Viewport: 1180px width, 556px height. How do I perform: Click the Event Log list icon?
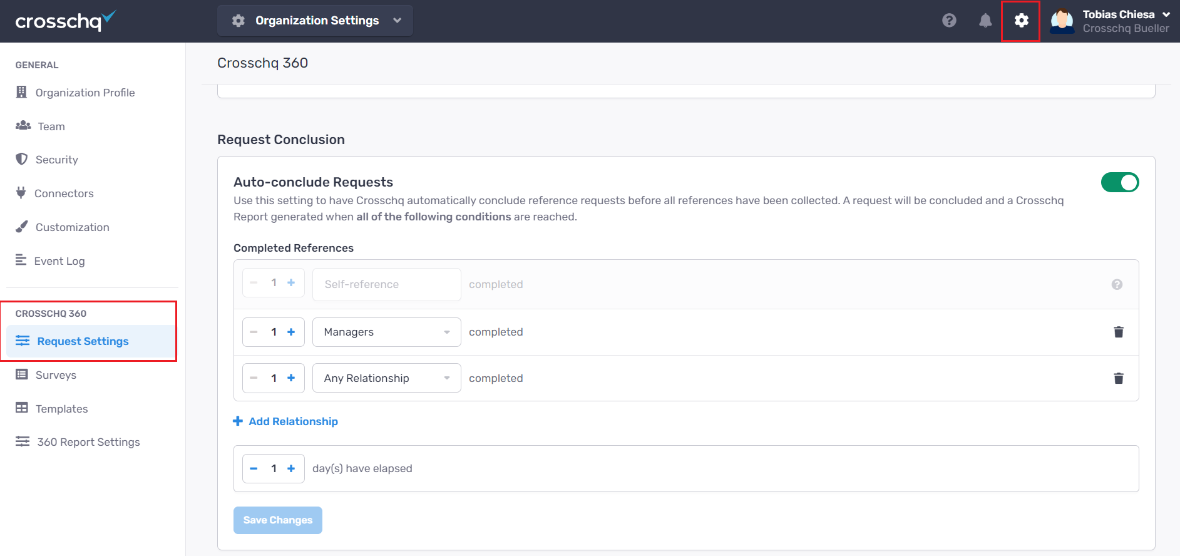pos(21,260)
